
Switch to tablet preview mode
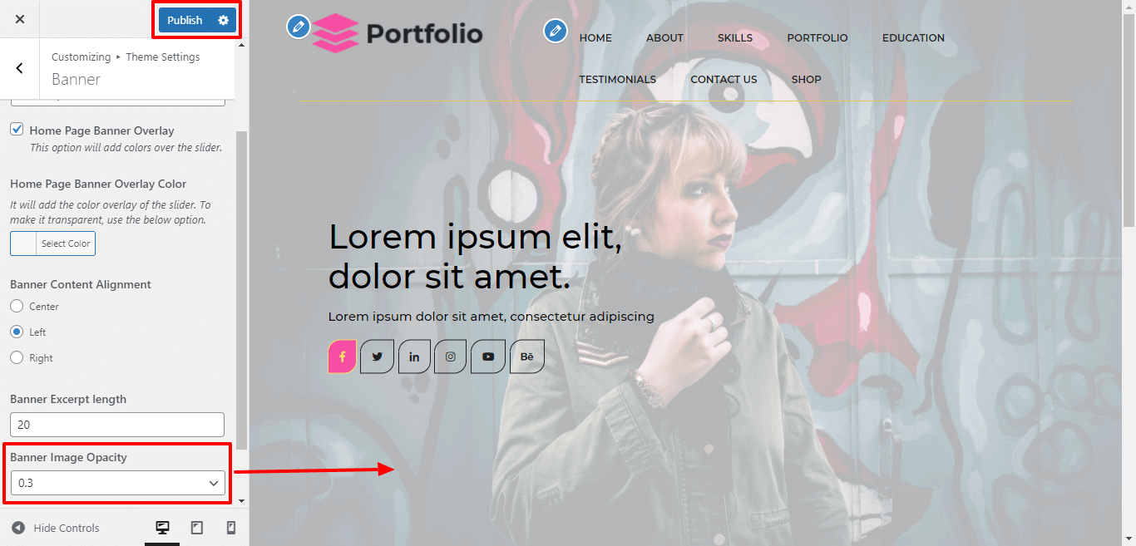point(197,528)
